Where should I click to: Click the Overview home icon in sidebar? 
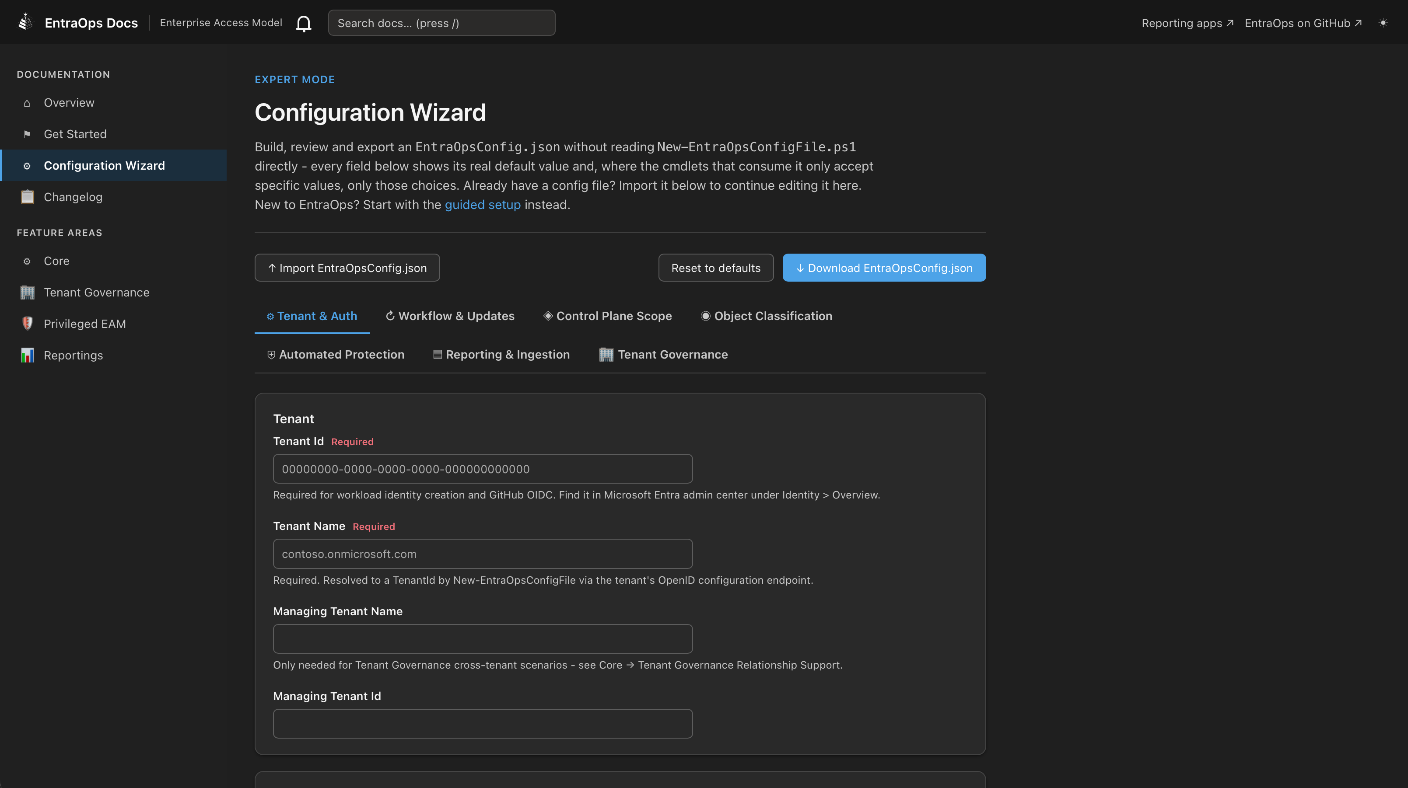27,103
